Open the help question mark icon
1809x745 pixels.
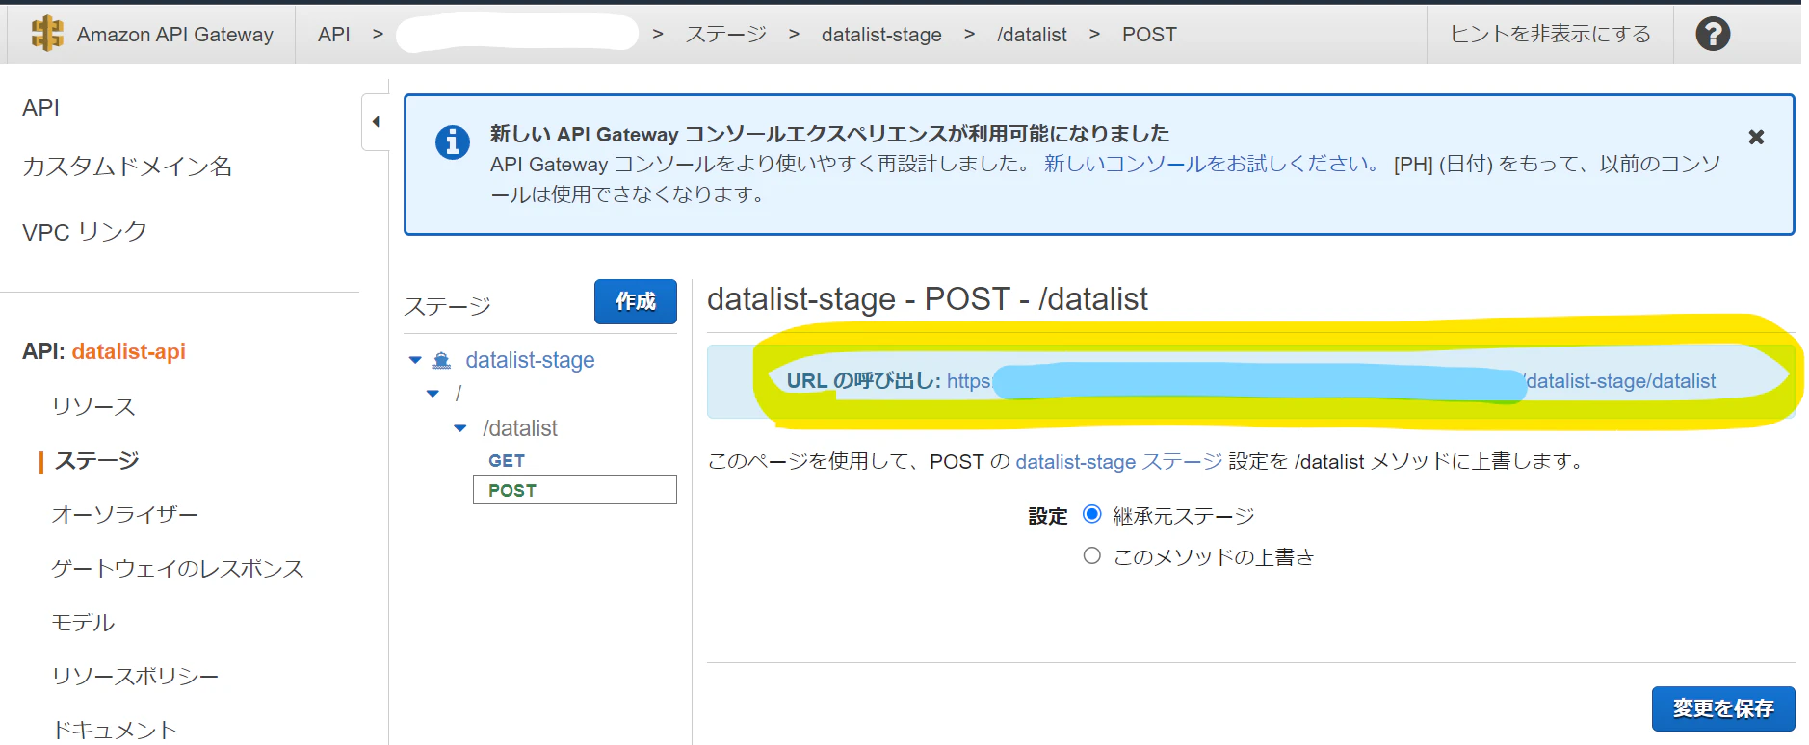1713,34
